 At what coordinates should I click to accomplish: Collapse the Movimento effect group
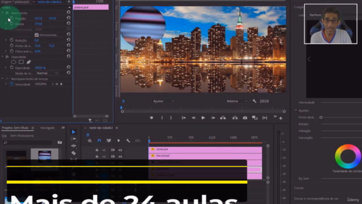(x=2, y=13)
